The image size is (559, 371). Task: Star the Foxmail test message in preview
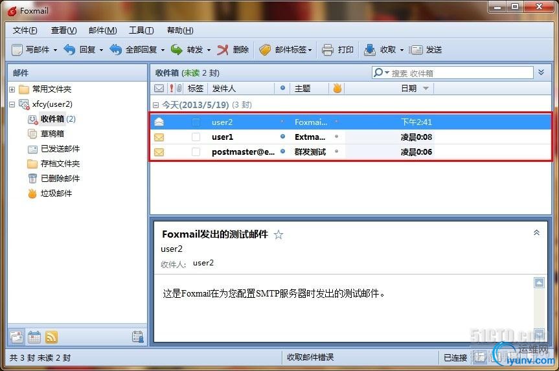tap(279, 234)
